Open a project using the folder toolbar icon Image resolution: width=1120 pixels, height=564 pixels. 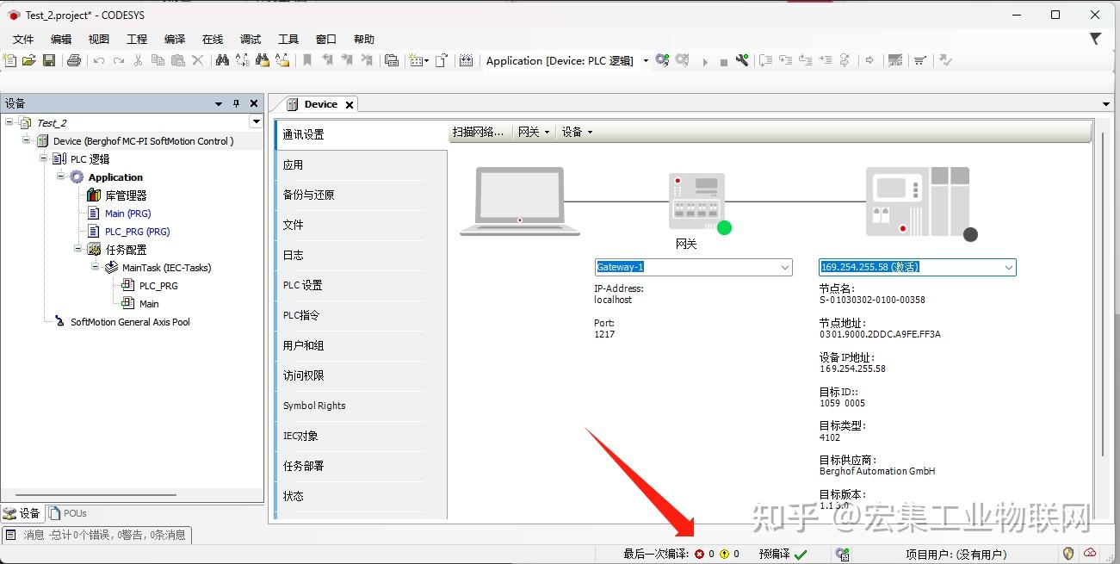28,61
